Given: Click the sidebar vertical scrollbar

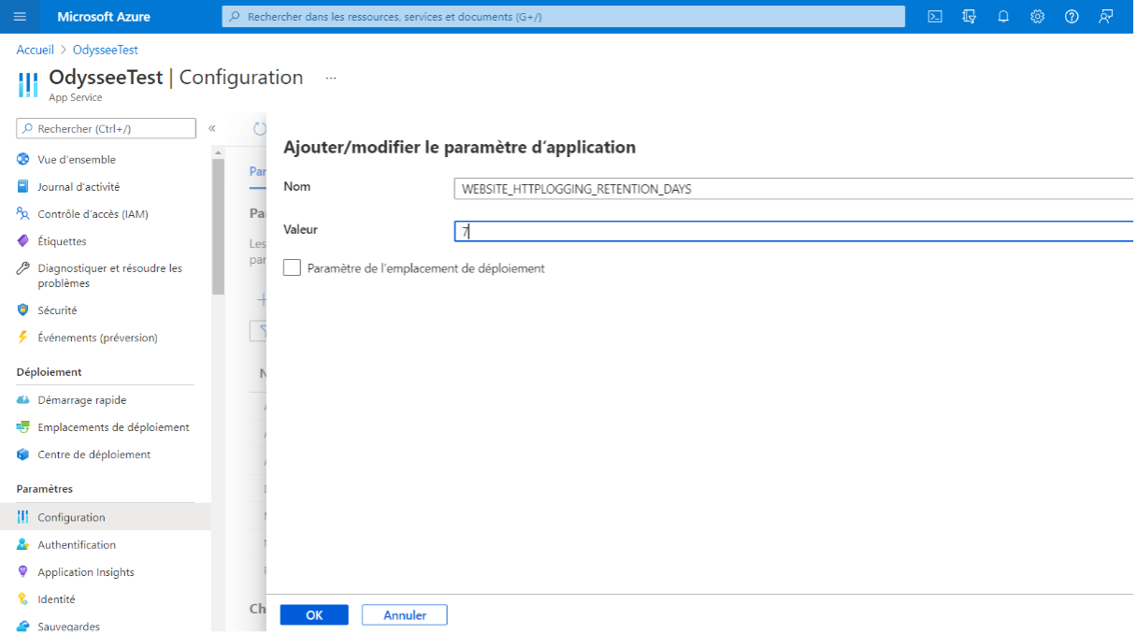Looking at the screenshot, I should coord(219,226).
